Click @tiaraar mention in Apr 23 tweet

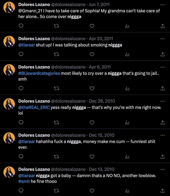point(26,45)
